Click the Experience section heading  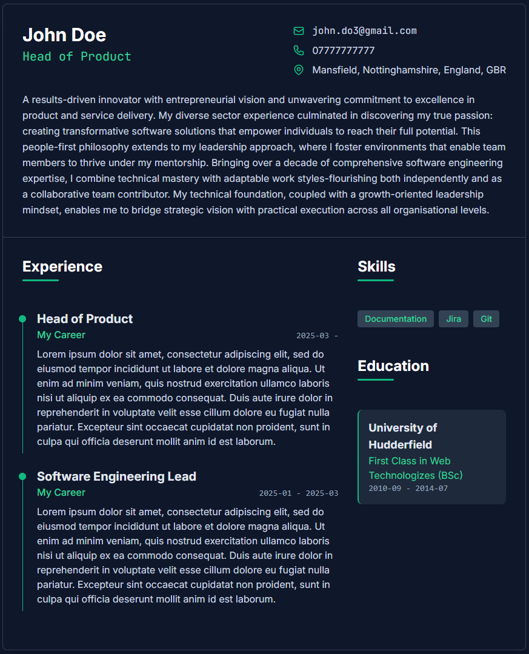(x=62, y=267)
